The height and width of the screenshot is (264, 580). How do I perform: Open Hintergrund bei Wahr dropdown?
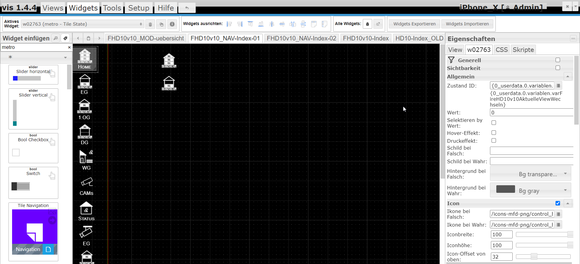530,191
